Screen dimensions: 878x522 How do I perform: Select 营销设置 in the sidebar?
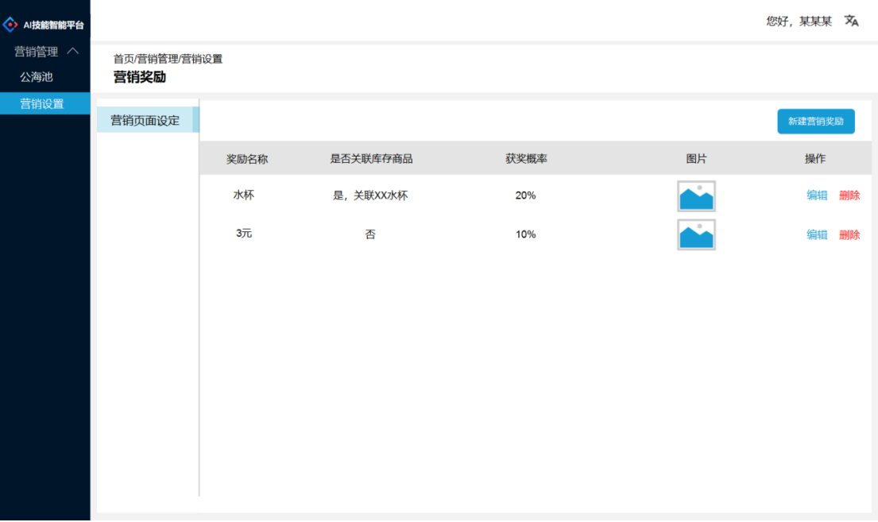[x=44, y=102]
